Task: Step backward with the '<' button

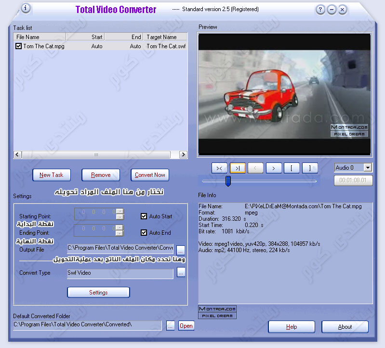Action: [x=255, y=168]
